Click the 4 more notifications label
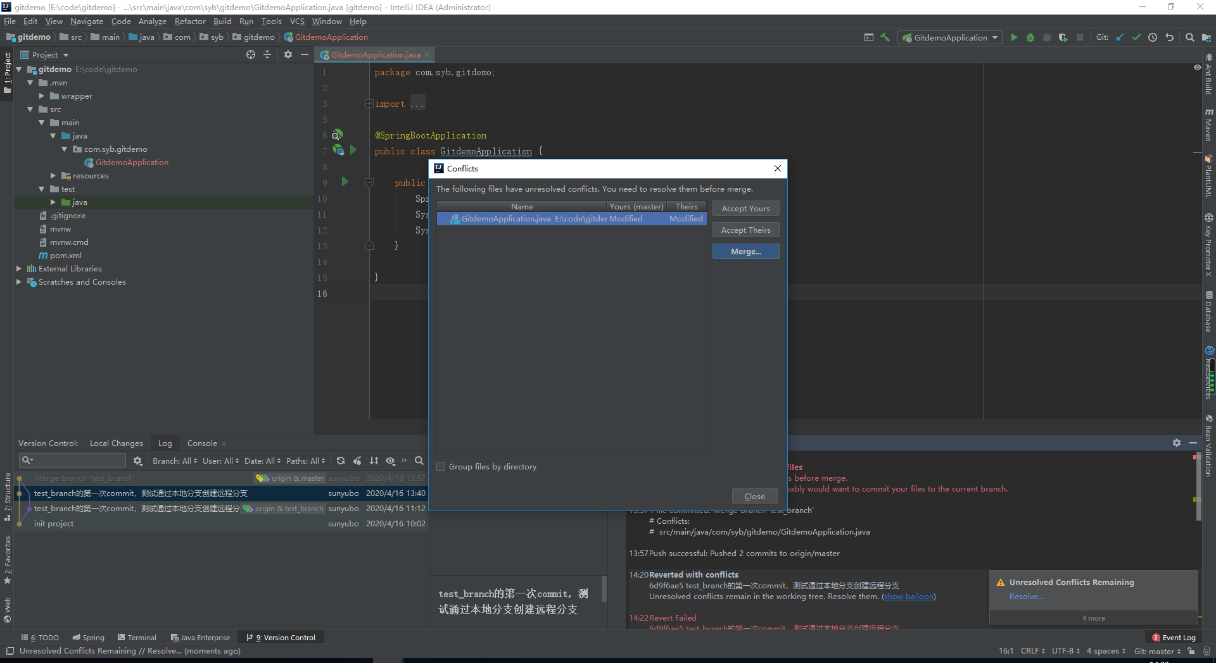Screen dimensions: 1216x663 click(1093, 617)
